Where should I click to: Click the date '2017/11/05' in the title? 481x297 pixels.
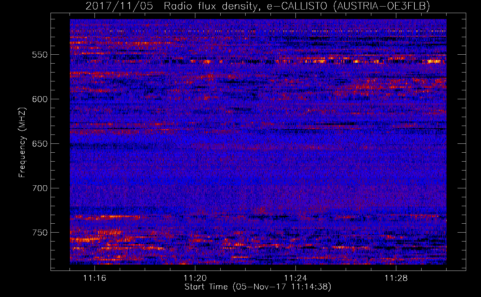(x=120, y=6)
